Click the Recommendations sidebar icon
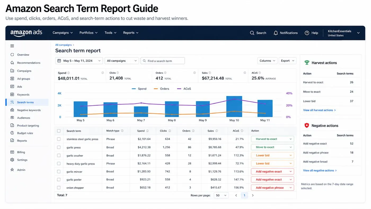 pos(12,63)
